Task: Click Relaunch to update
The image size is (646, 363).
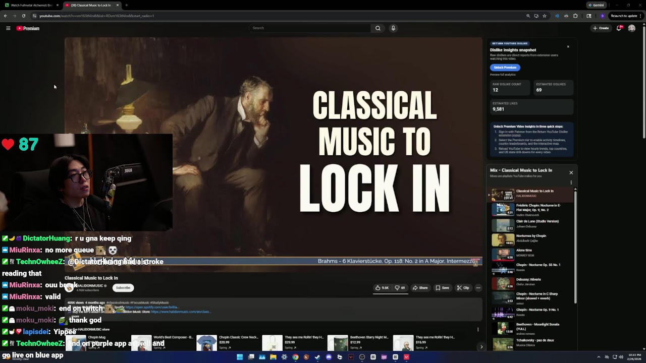Action: click(624, 16)
